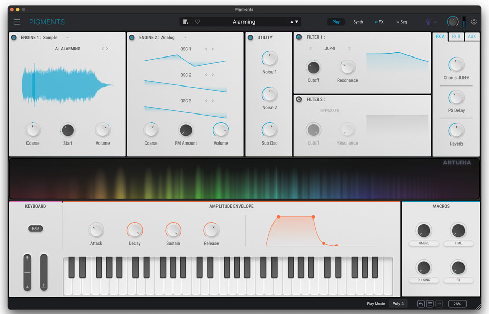Click the Engine 1 Coarse knob
Viewport: 489px width, 314px height.
click(33, 130)
